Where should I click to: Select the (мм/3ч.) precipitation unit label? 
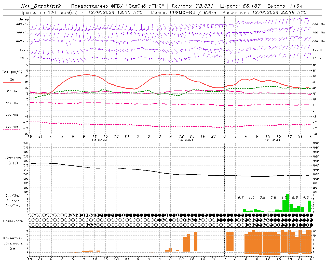tap(13, 196)
